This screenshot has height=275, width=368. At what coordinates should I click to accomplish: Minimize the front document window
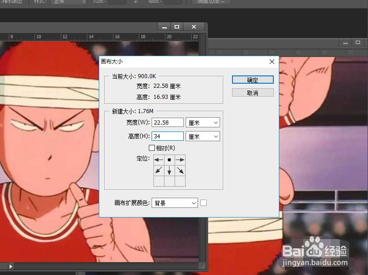[x=164, y=27]
